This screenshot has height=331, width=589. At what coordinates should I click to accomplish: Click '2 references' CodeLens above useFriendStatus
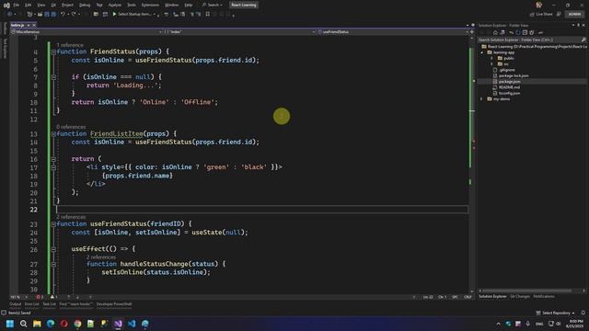(71, 217)
